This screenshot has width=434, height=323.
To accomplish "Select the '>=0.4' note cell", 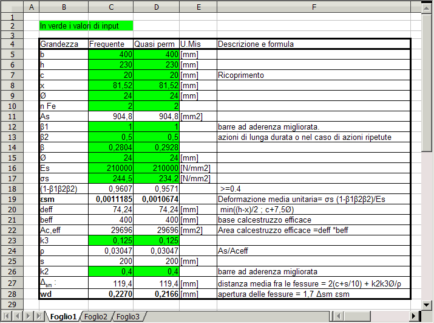I will [x=314, y=189].
